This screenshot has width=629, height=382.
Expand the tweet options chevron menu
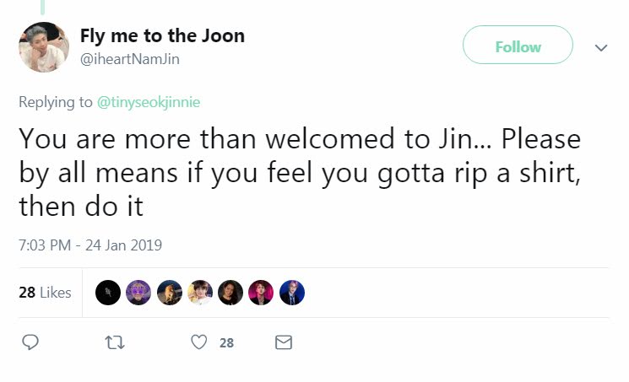pyautogui.click(x=601, y=48)
